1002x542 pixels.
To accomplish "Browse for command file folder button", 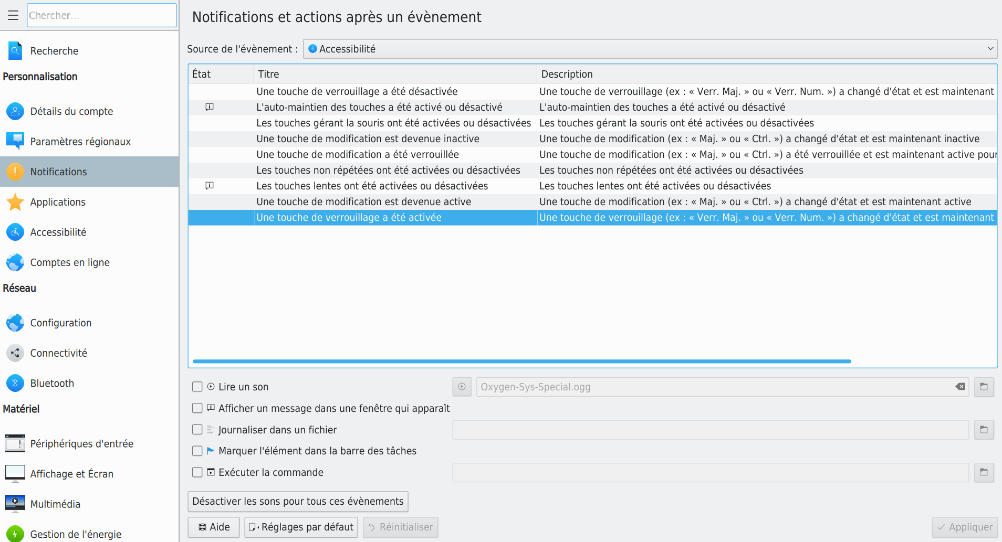I will tap(984, 472).
